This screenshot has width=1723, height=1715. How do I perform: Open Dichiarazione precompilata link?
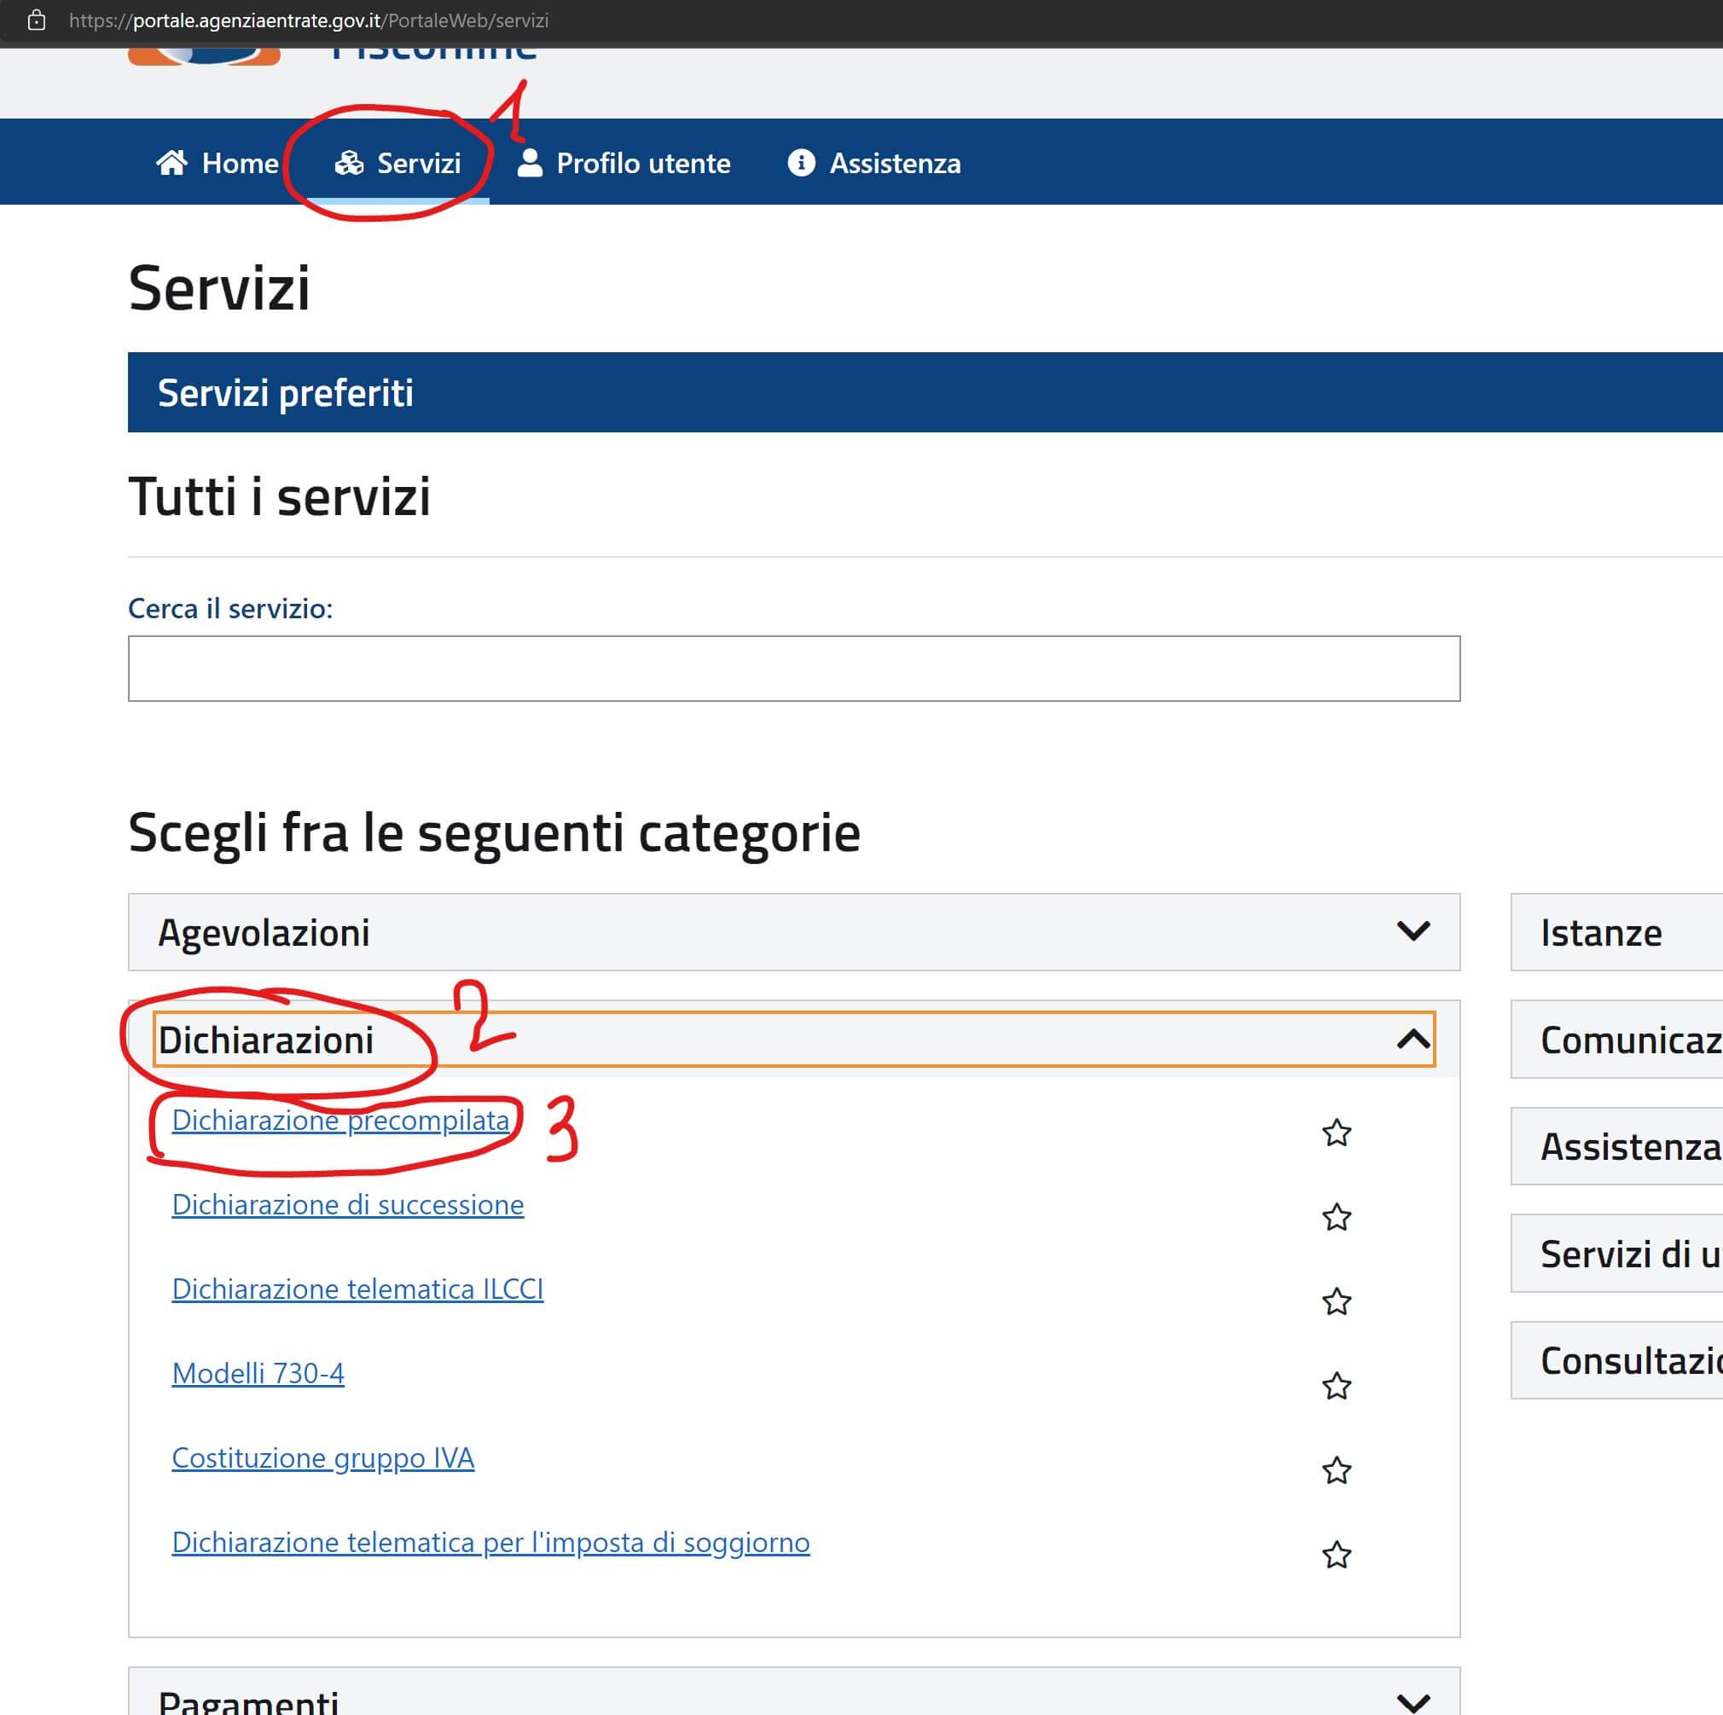point(339,1120)
